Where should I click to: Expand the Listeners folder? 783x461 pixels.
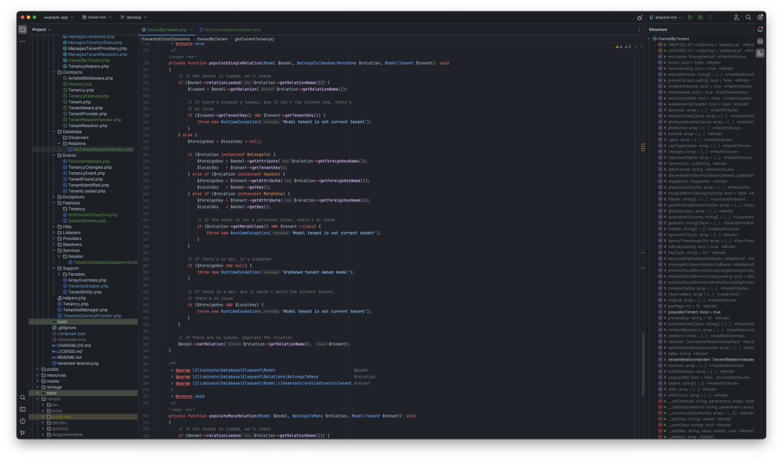(54, 232)
